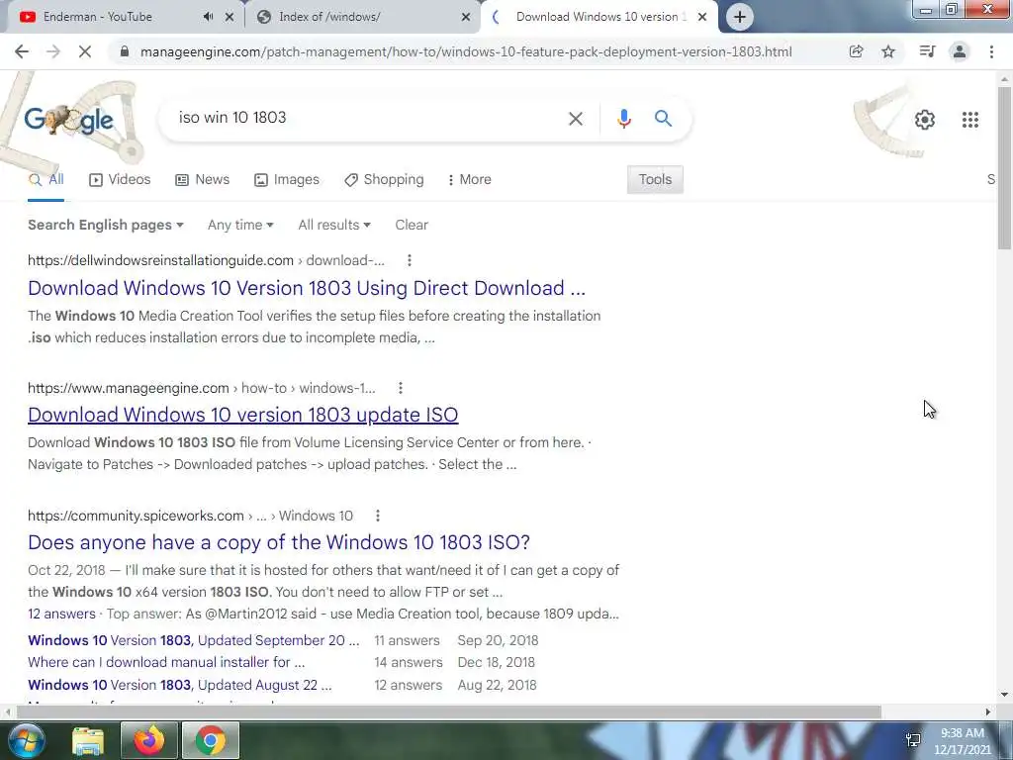The image size is (1013, 760).
Task: Open Windows 10 Version 1803, Updated September 20 link
Action: coord(193,640)
